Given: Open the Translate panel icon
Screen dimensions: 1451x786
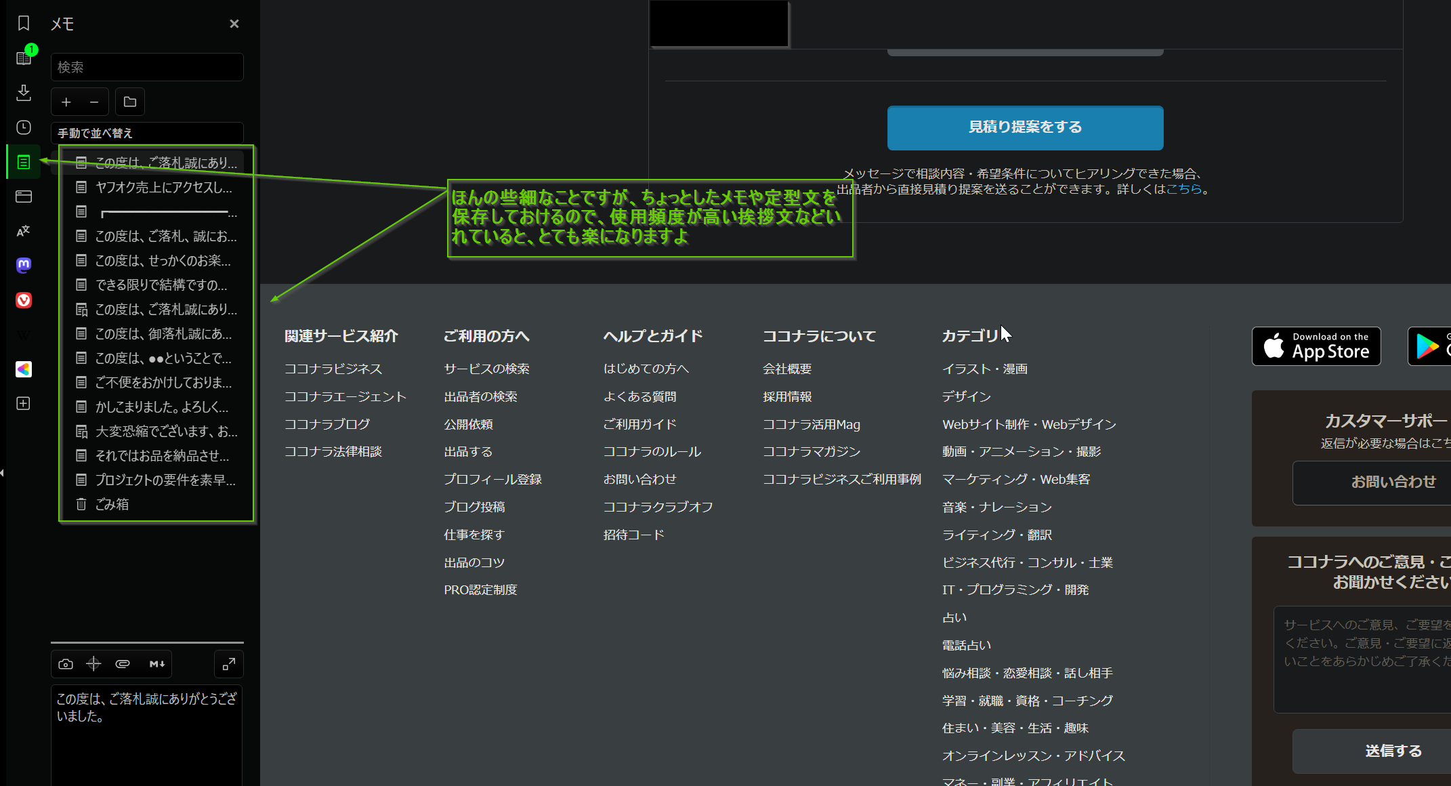Looking at the screenshot, I should click(x=24, y=231).
